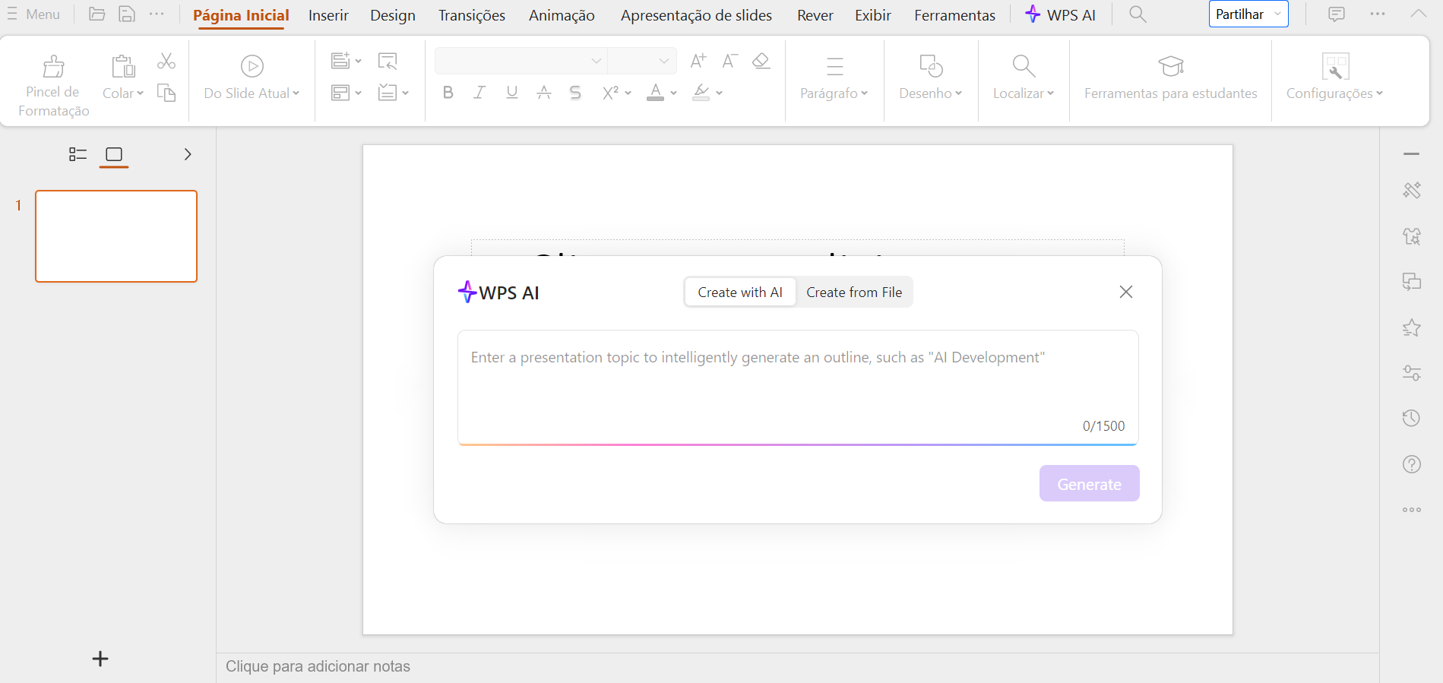Click the Copy icon
Viewport: 1443px width, 683px height.
click(x=166, y=93)
